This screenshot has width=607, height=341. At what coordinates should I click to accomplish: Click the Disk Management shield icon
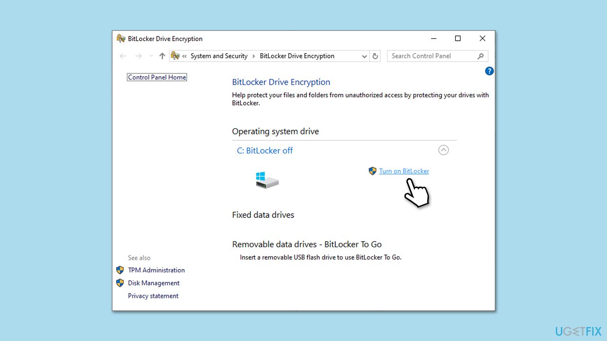tap(120, 283)
